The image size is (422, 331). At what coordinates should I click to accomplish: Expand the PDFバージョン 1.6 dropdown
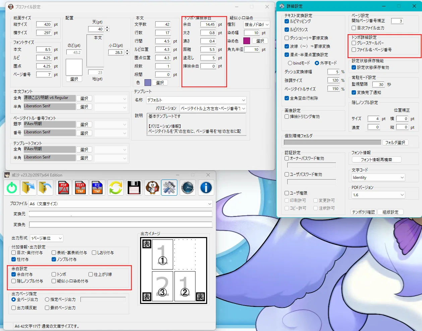coord(378,195)
